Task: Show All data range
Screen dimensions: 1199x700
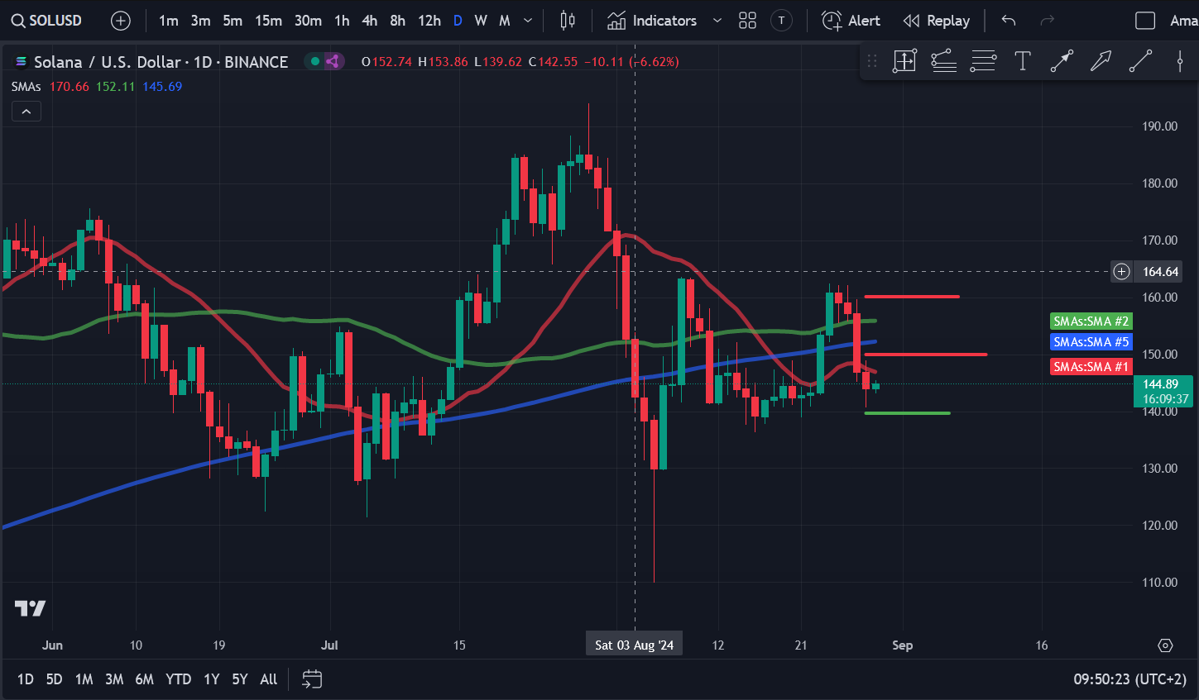Action: tap(269, 679)
